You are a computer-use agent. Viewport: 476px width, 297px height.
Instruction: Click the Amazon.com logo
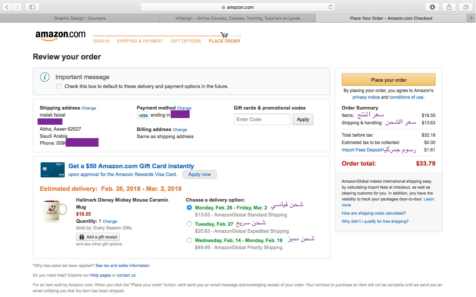coord(60,35)
